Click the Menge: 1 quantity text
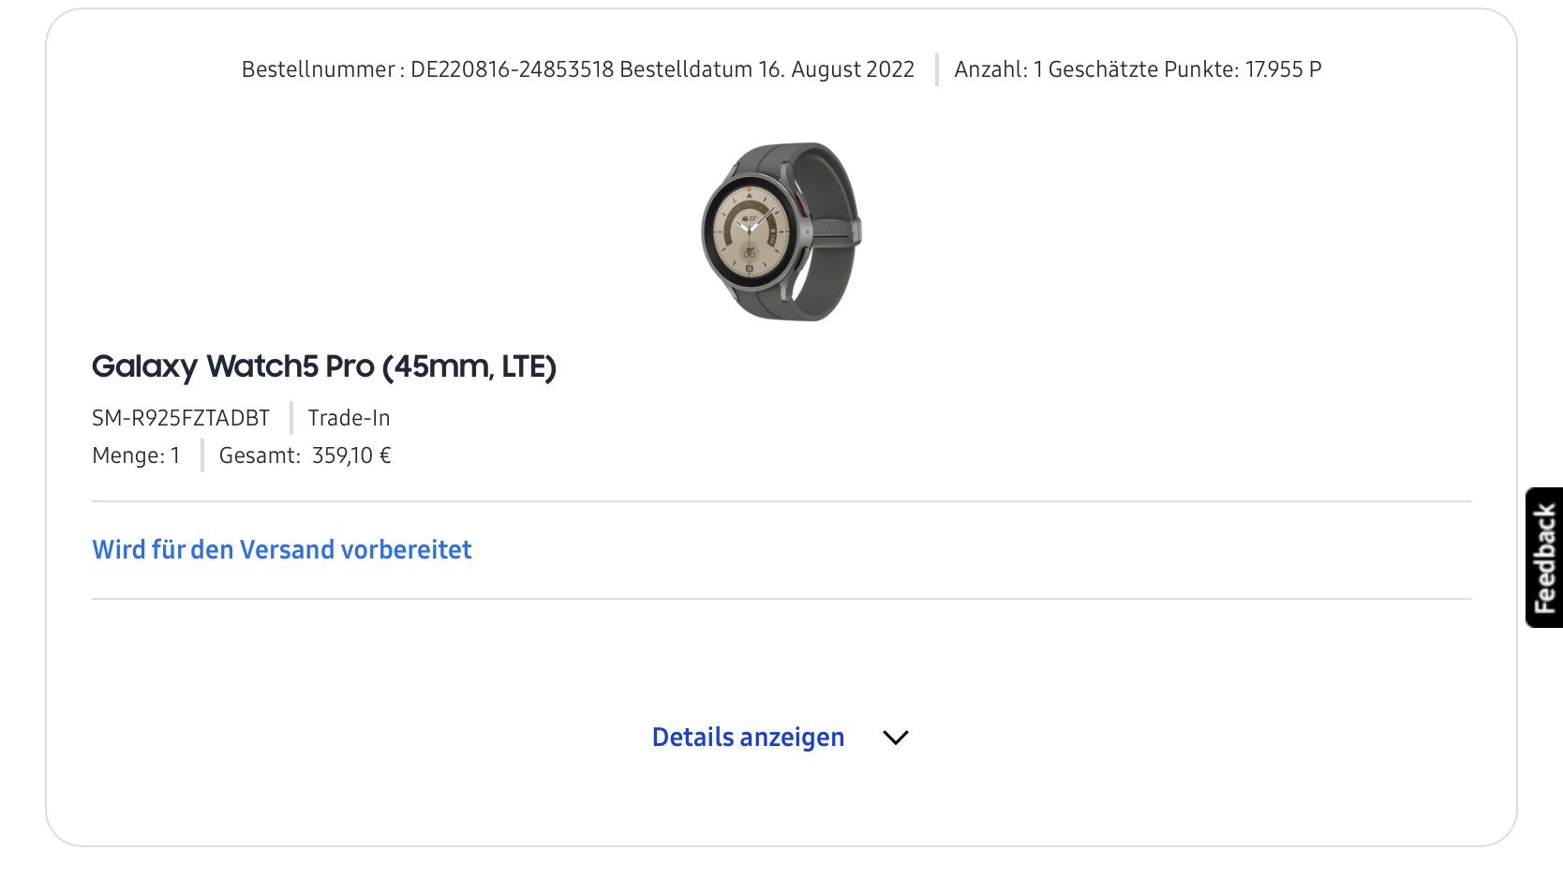1563x880 pixels. tap(136, 455)
